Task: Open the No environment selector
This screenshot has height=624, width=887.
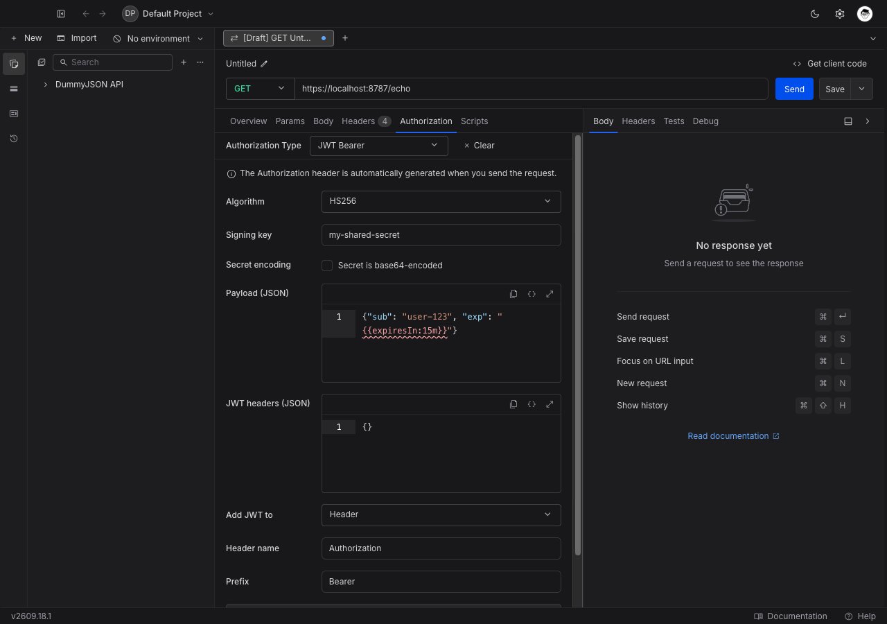Action: click(x=158, y=39)
